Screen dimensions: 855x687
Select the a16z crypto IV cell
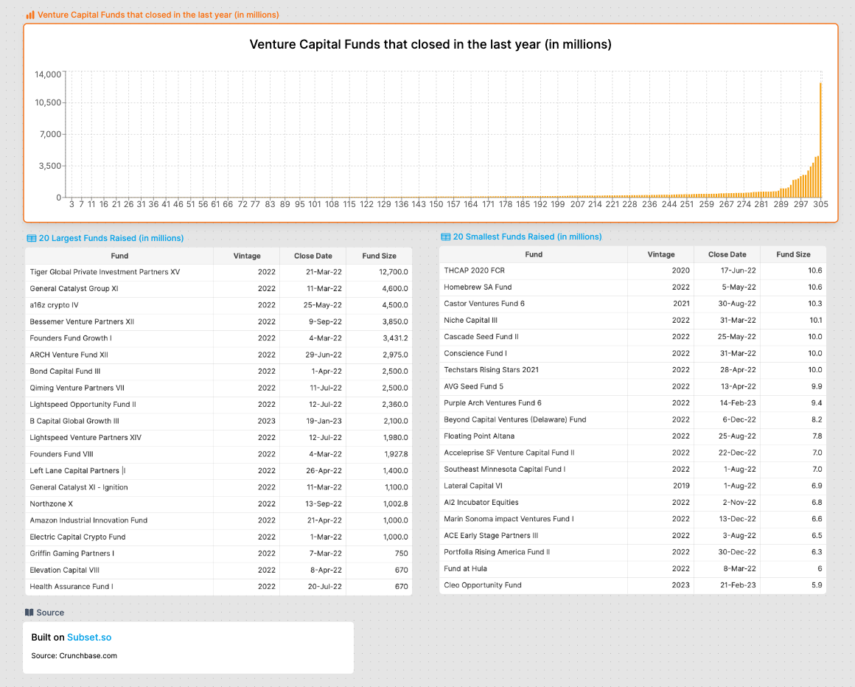click(x=54, y=305)
